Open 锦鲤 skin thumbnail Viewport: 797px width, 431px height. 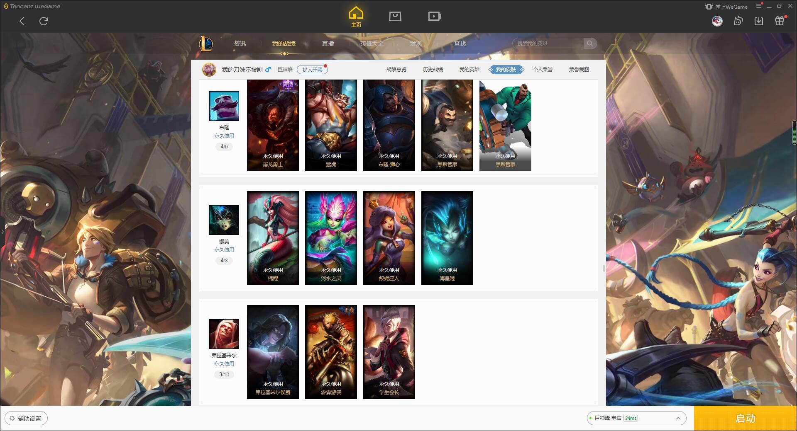(273, 238)
